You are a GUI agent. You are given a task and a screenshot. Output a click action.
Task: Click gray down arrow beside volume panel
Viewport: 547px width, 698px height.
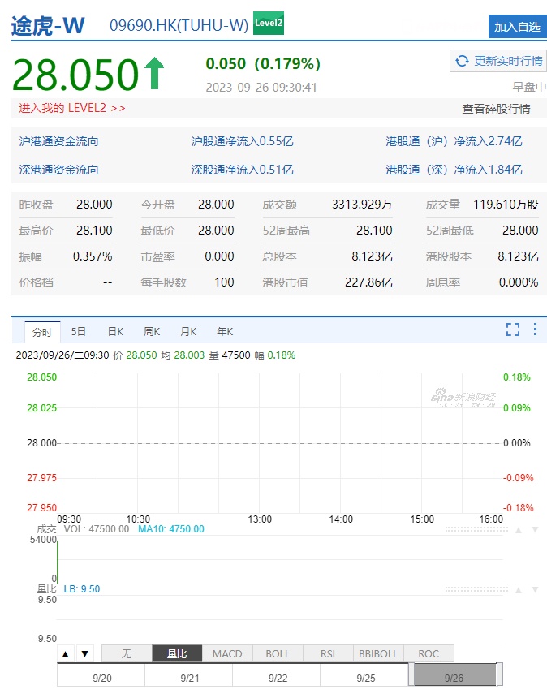pos(536,530)
